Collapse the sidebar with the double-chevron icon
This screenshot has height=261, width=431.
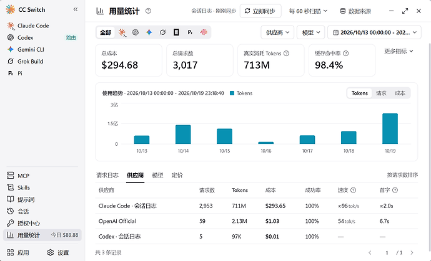pos(76,9)
